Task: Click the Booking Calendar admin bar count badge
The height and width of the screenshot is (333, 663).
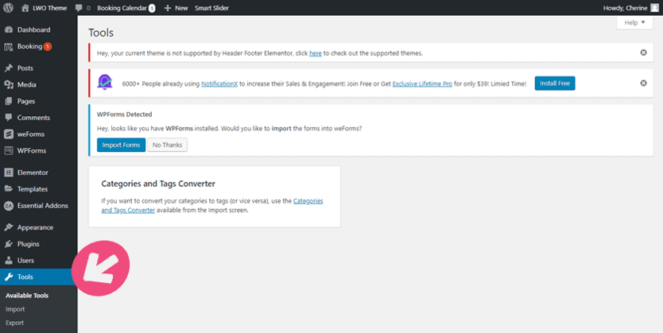Action: tap(152, 8)
